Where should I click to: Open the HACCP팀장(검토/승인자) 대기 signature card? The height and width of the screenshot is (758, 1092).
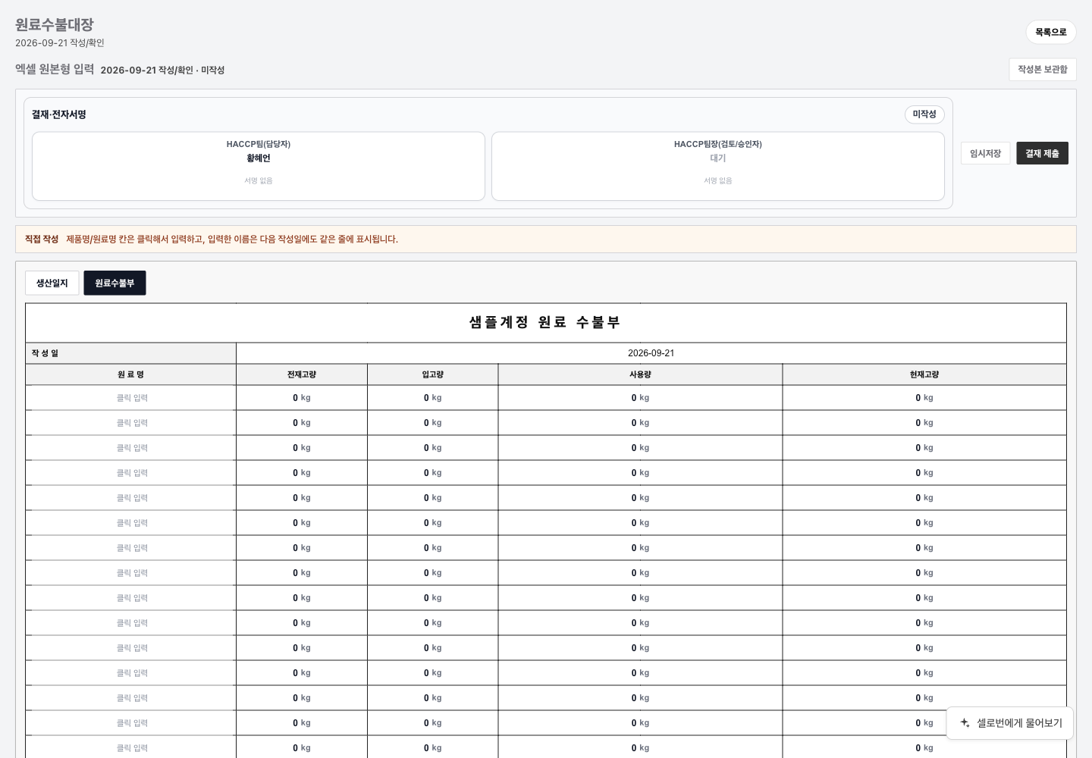[718, 167]
